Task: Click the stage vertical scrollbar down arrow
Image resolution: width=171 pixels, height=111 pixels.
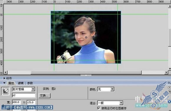Action: [x=170, y=69]
